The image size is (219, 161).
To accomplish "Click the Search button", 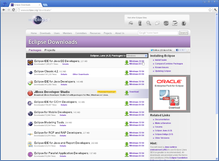I will pos(183,33).
